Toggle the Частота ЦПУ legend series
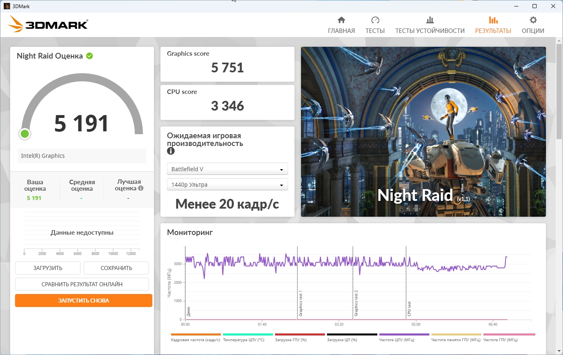The width and height of the screenshot is (563, 355). (396, 340)
